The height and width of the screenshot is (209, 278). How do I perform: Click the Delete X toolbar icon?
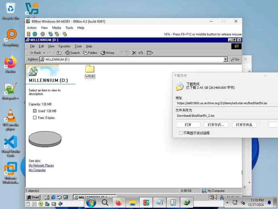(134, 53)
